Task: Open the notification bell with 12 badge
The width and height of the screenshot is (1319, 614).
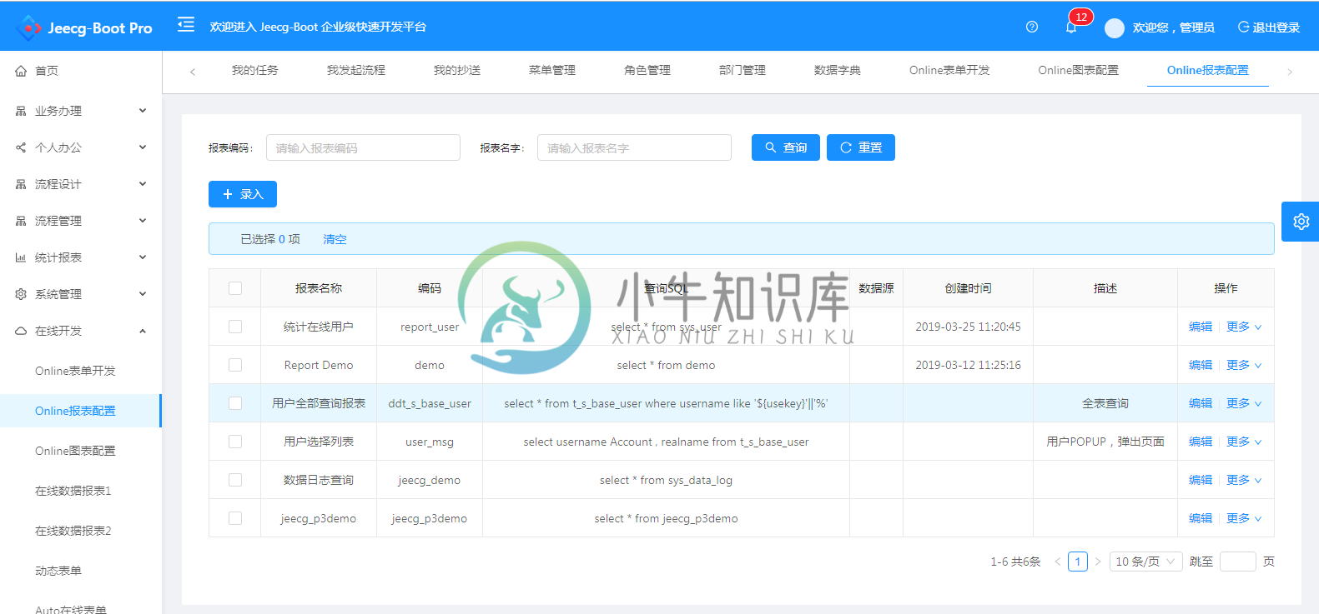Action: click(x=1071, y=27)
